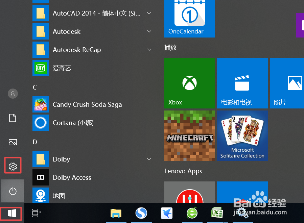Click the Power button icon
Screen dimensions: 304x223
click(13, 191)
